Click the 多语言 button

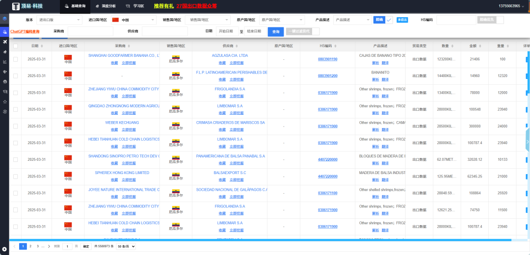402,20
